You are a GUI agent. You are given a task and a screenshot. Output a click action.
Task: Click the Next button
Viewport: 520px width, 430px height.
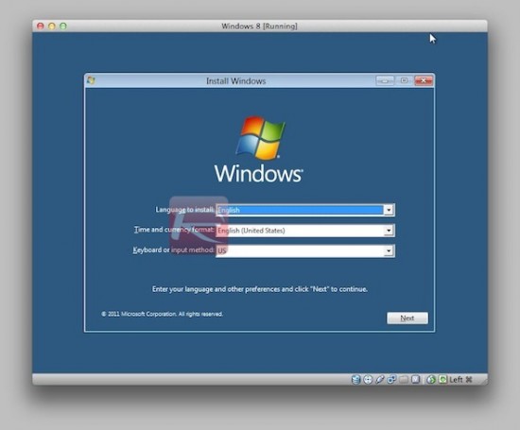point(407,318)
